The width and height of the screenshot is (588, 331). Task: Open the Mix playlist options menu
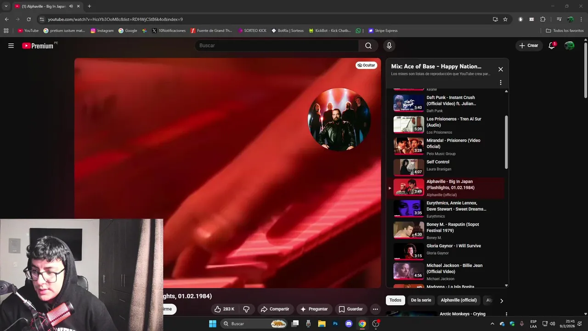click(501, 82)
